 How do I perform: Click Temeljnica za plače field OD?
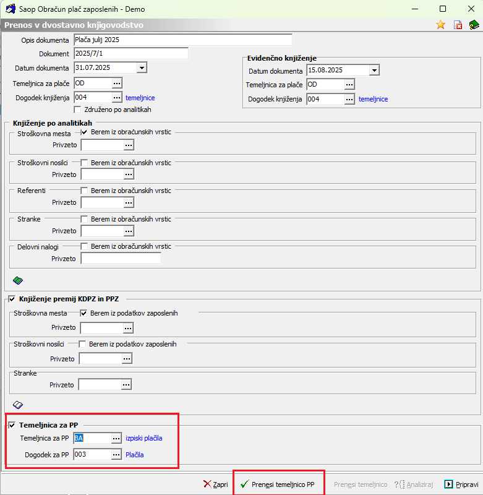pyautogui.click(x=93, y=84)
